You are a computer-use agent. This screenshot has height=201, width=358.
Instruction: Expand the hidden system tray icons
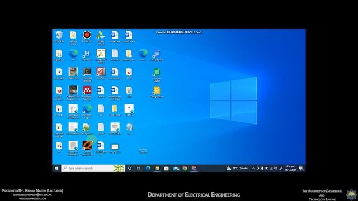click(x=253, y=168)
